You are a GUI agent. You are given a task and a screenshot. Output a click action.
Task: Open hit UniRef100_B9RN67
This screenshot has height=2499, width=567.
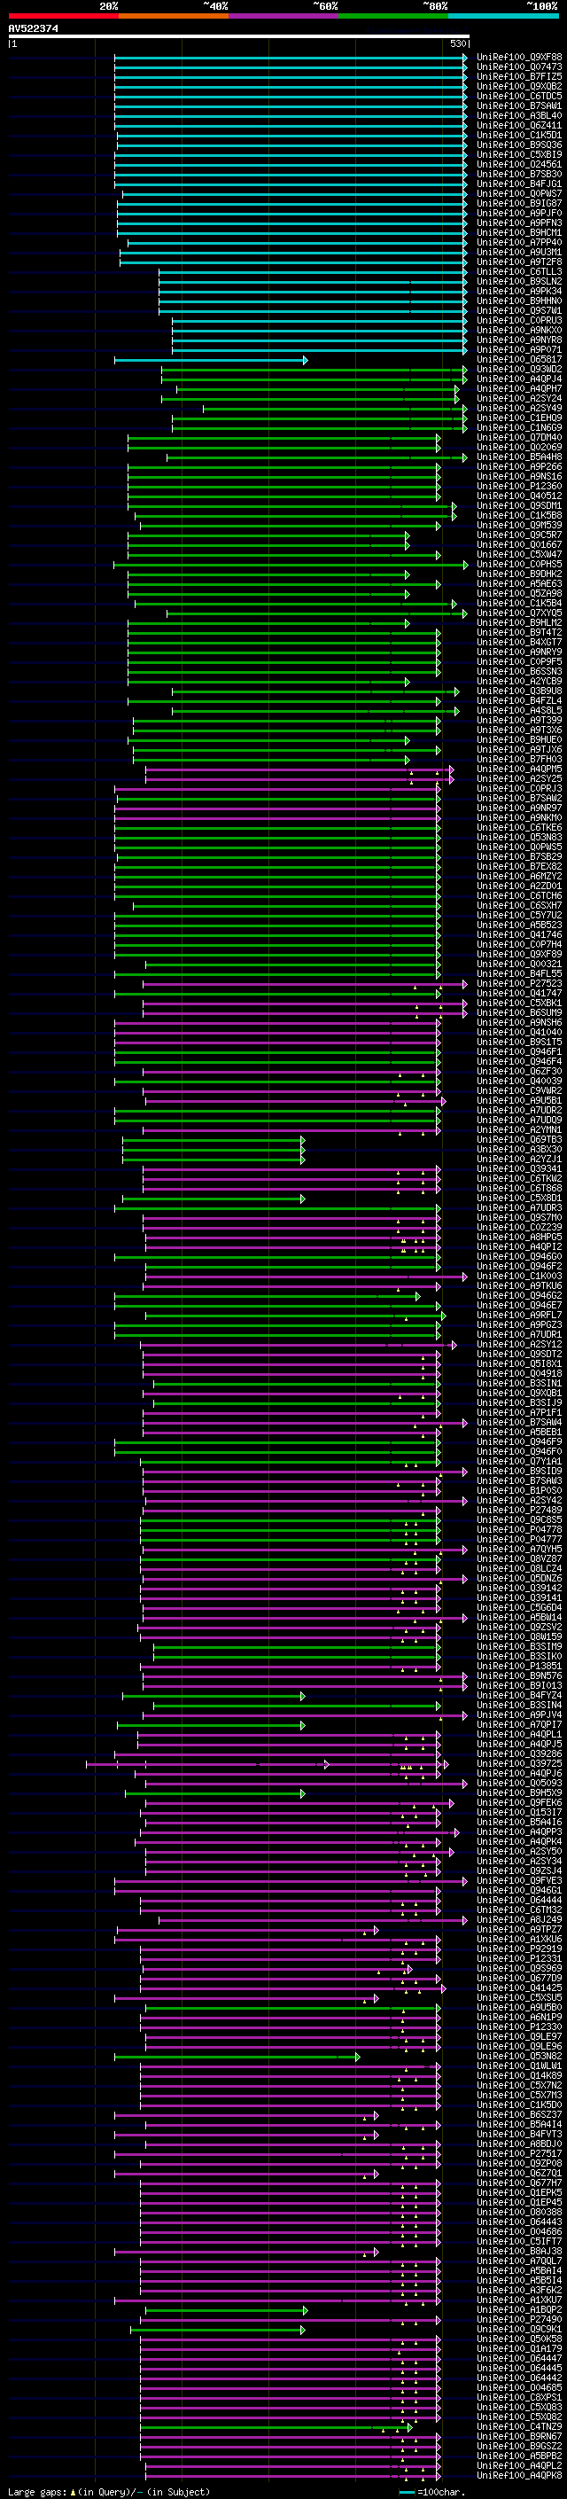click(519, 2437)
